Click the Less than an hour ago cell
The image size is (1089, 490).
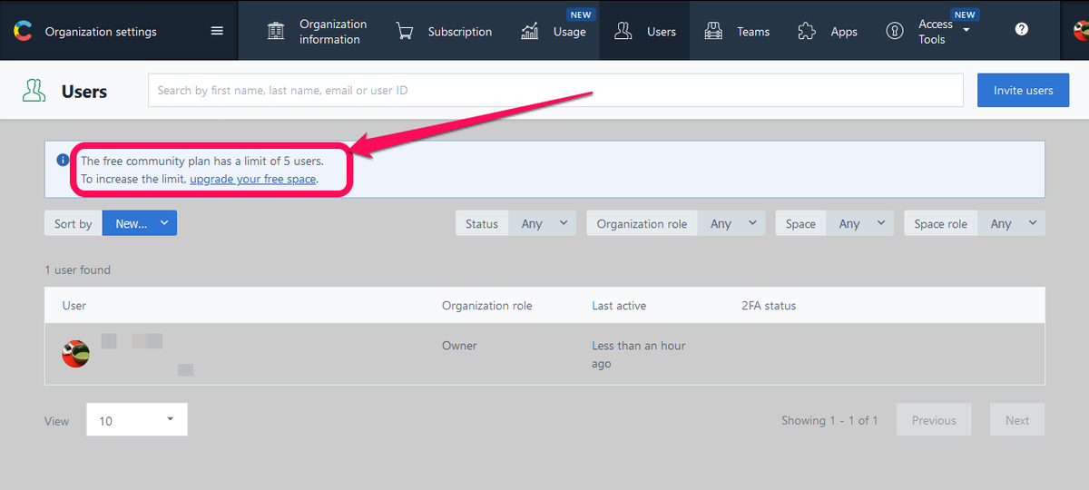pos(639,355)
